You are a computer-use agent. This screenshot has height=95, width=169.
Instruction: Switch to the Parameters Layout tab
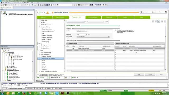pos(93,17)
